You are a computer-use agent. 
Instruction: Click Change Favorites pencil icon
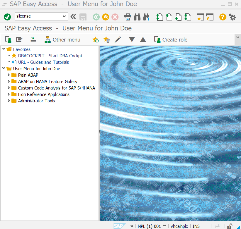tap(118, 39)
